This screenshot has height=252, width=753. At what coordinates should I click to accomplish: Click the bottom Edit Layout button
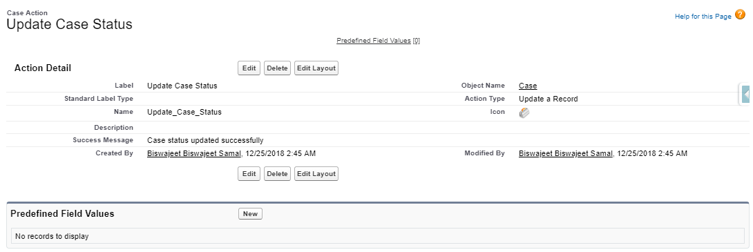pyautogui.click(x=316, y=174)
